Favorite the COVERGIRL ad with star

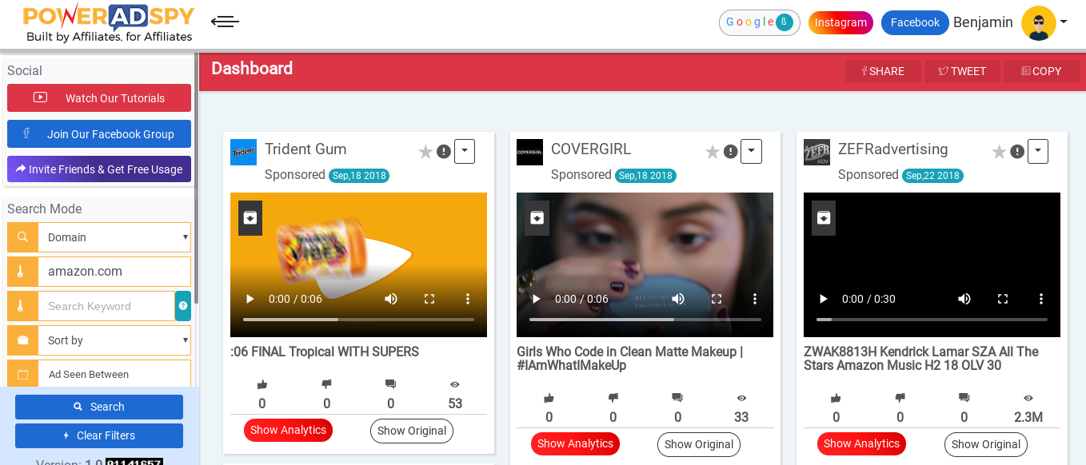(712, 152)
